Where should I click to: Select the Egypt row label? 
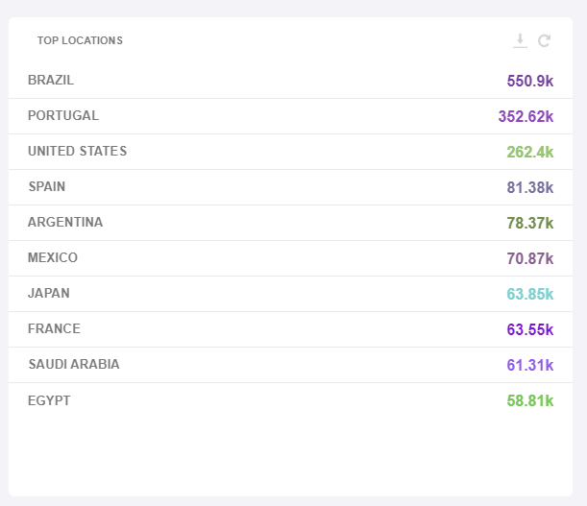pyautogui.click(x=49, y=400)
